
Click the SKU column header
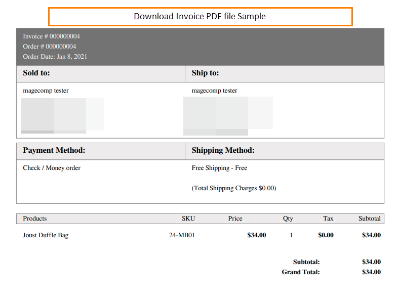188,219
